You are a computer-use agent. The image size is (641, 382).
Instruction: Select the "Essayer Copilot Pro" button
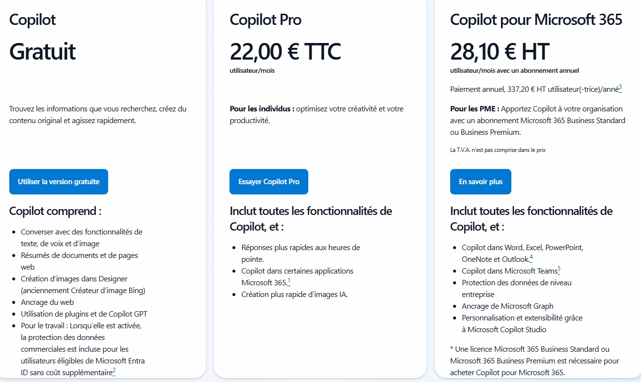point(269,182)
